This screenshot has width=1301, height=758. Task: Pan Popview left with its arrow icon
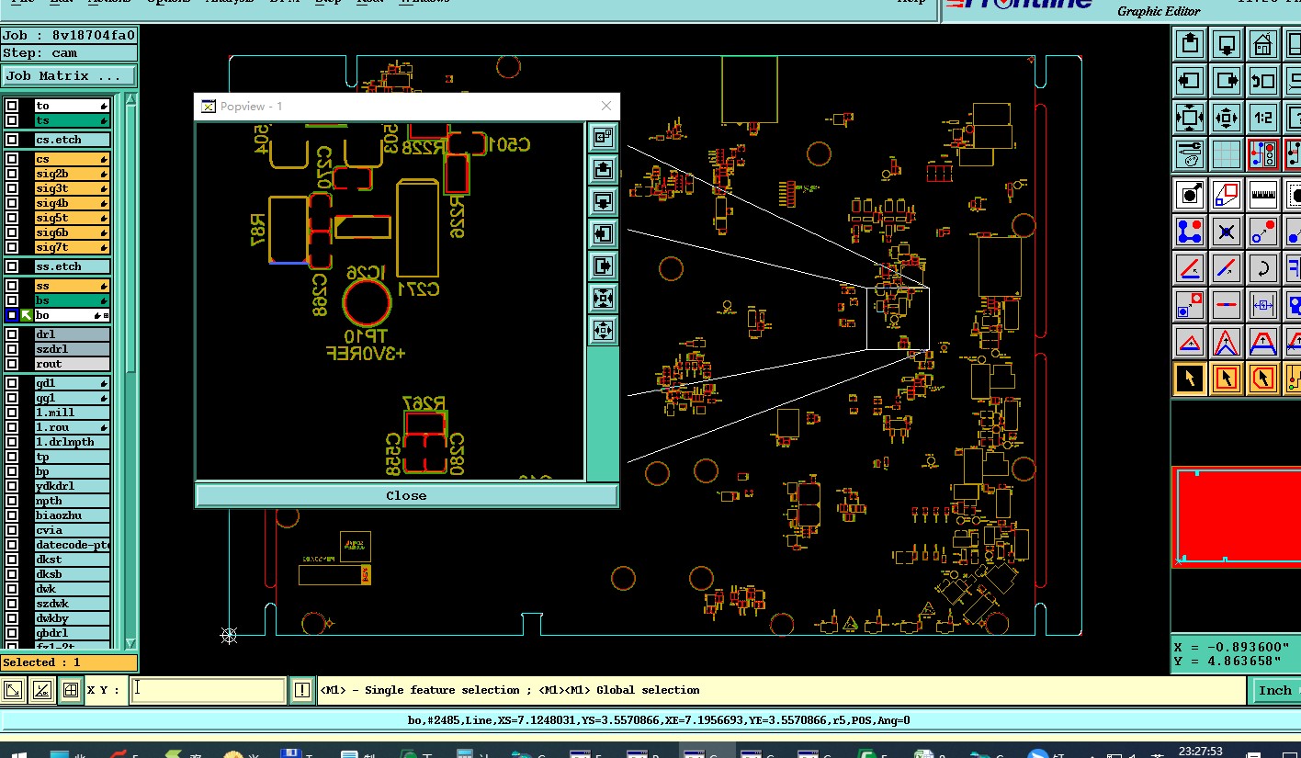[603, 233]
